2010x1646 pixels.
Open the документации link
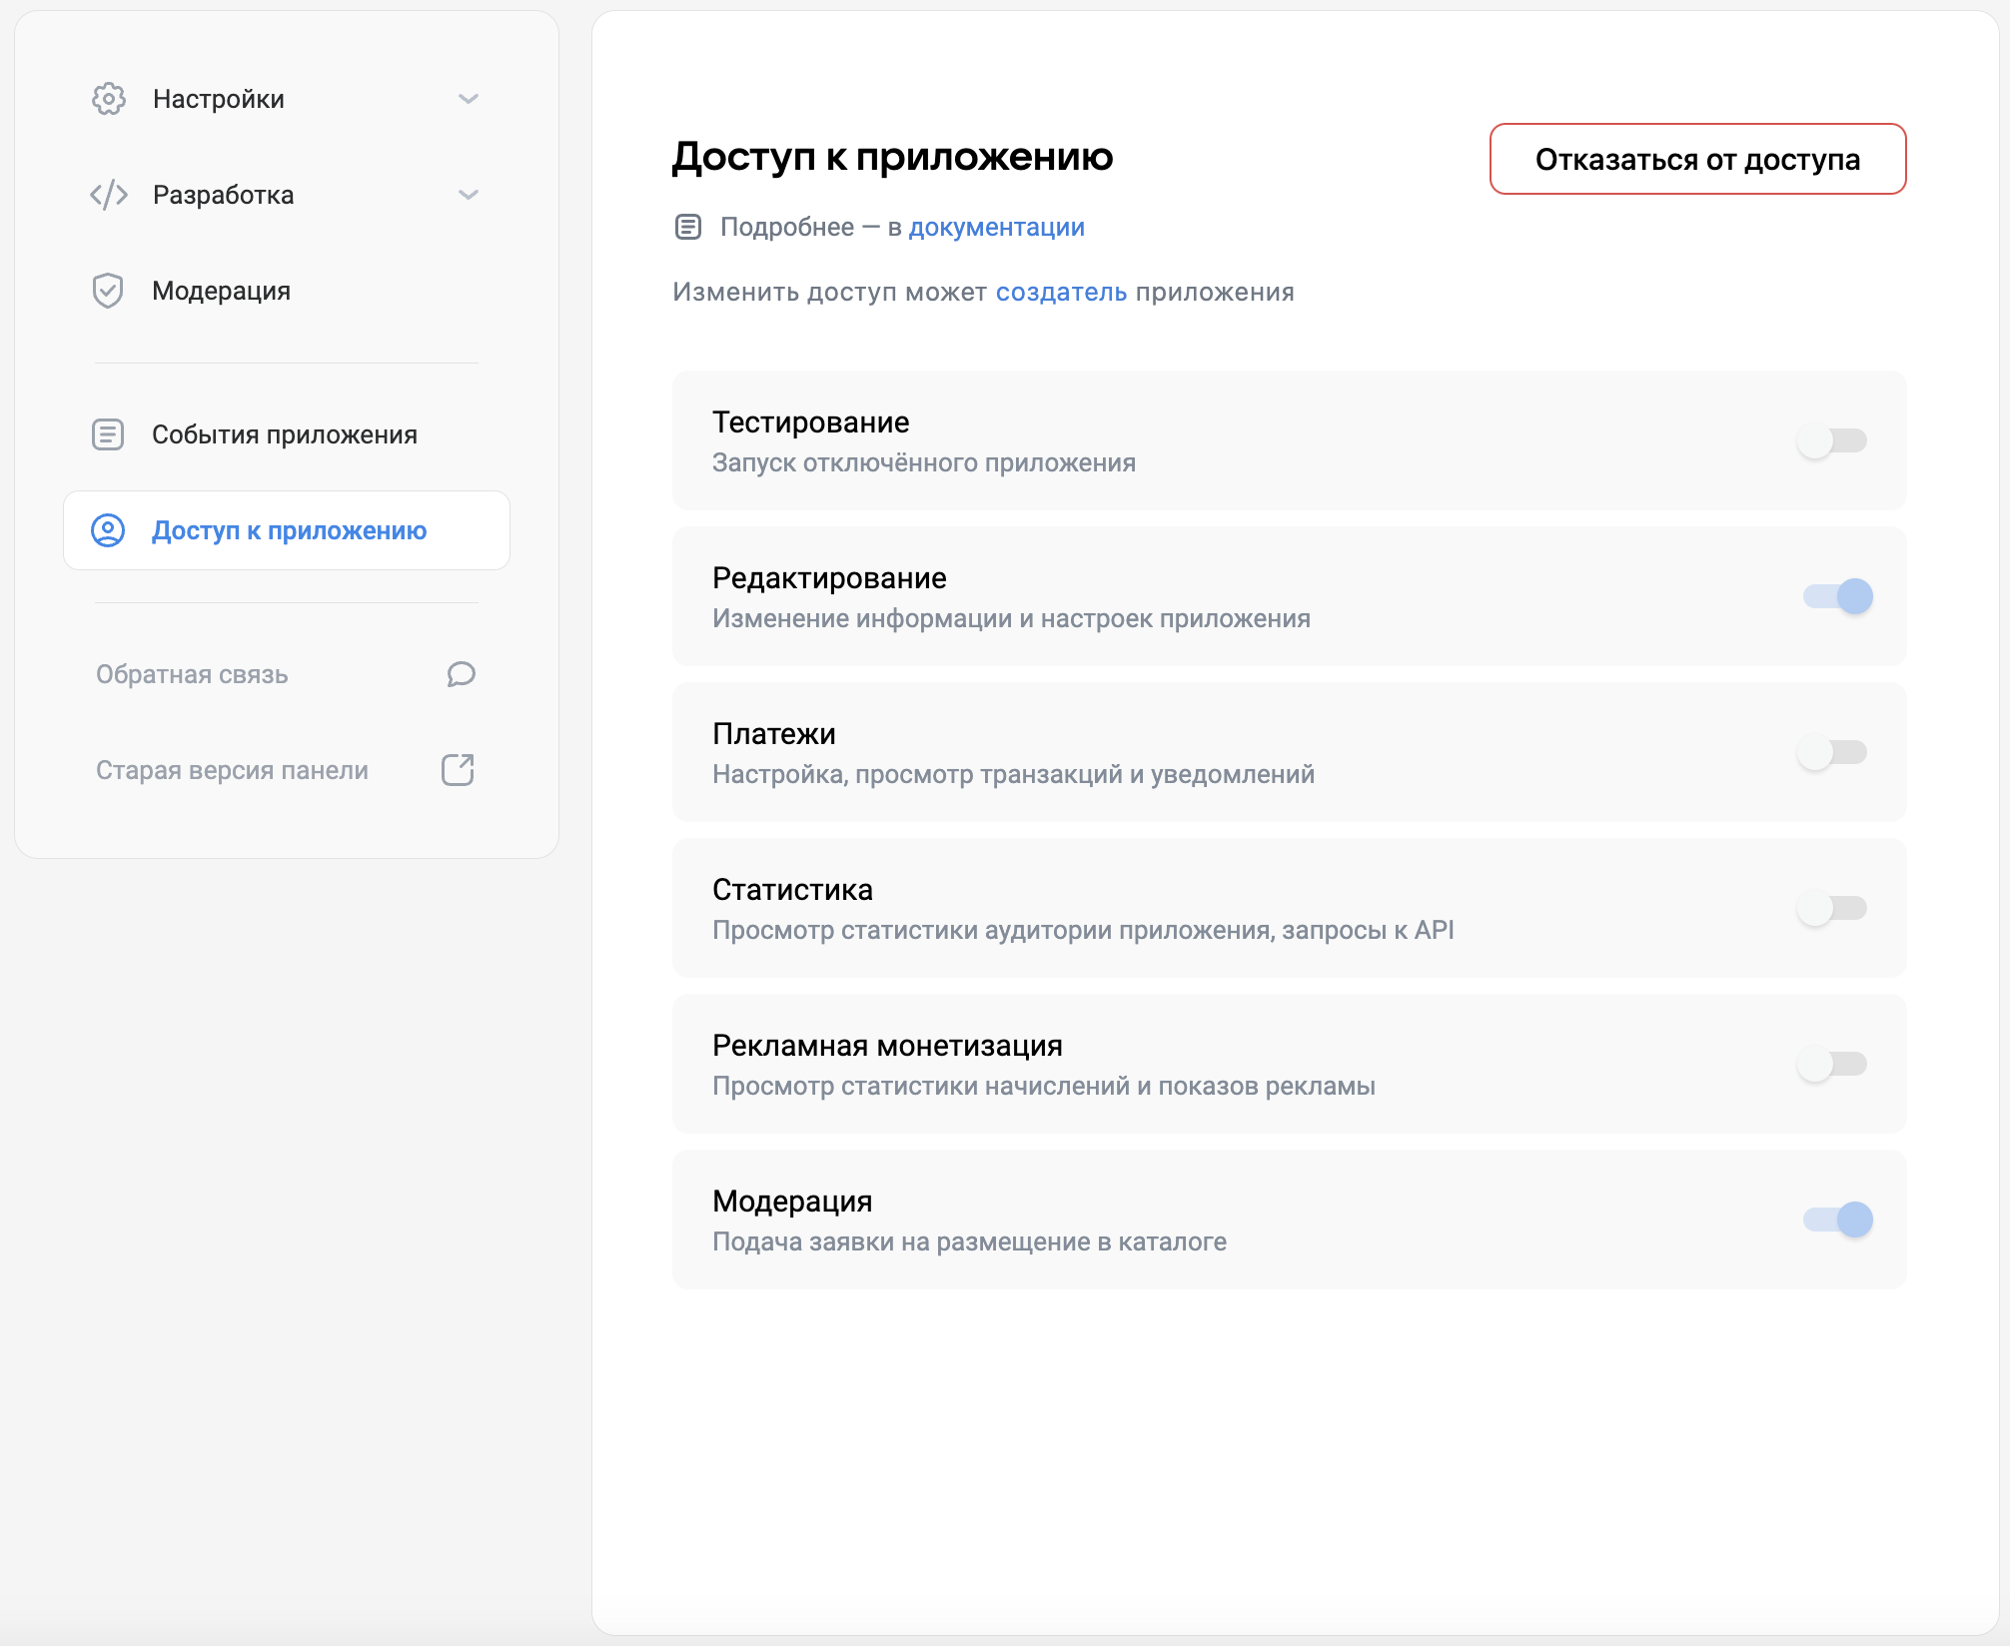[x=995, y=227]
